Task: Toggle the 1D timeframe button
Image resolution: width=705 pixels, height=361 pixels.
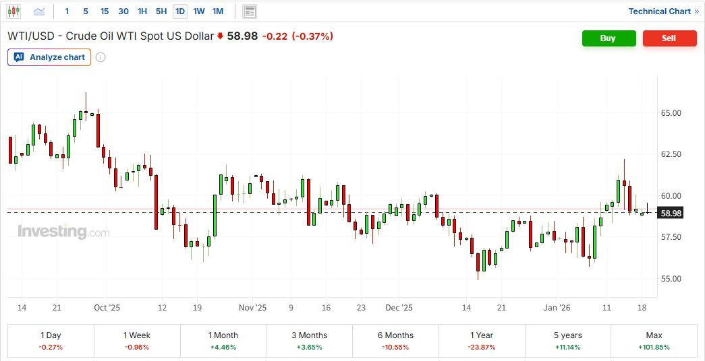Action: (x=180, y=11)
